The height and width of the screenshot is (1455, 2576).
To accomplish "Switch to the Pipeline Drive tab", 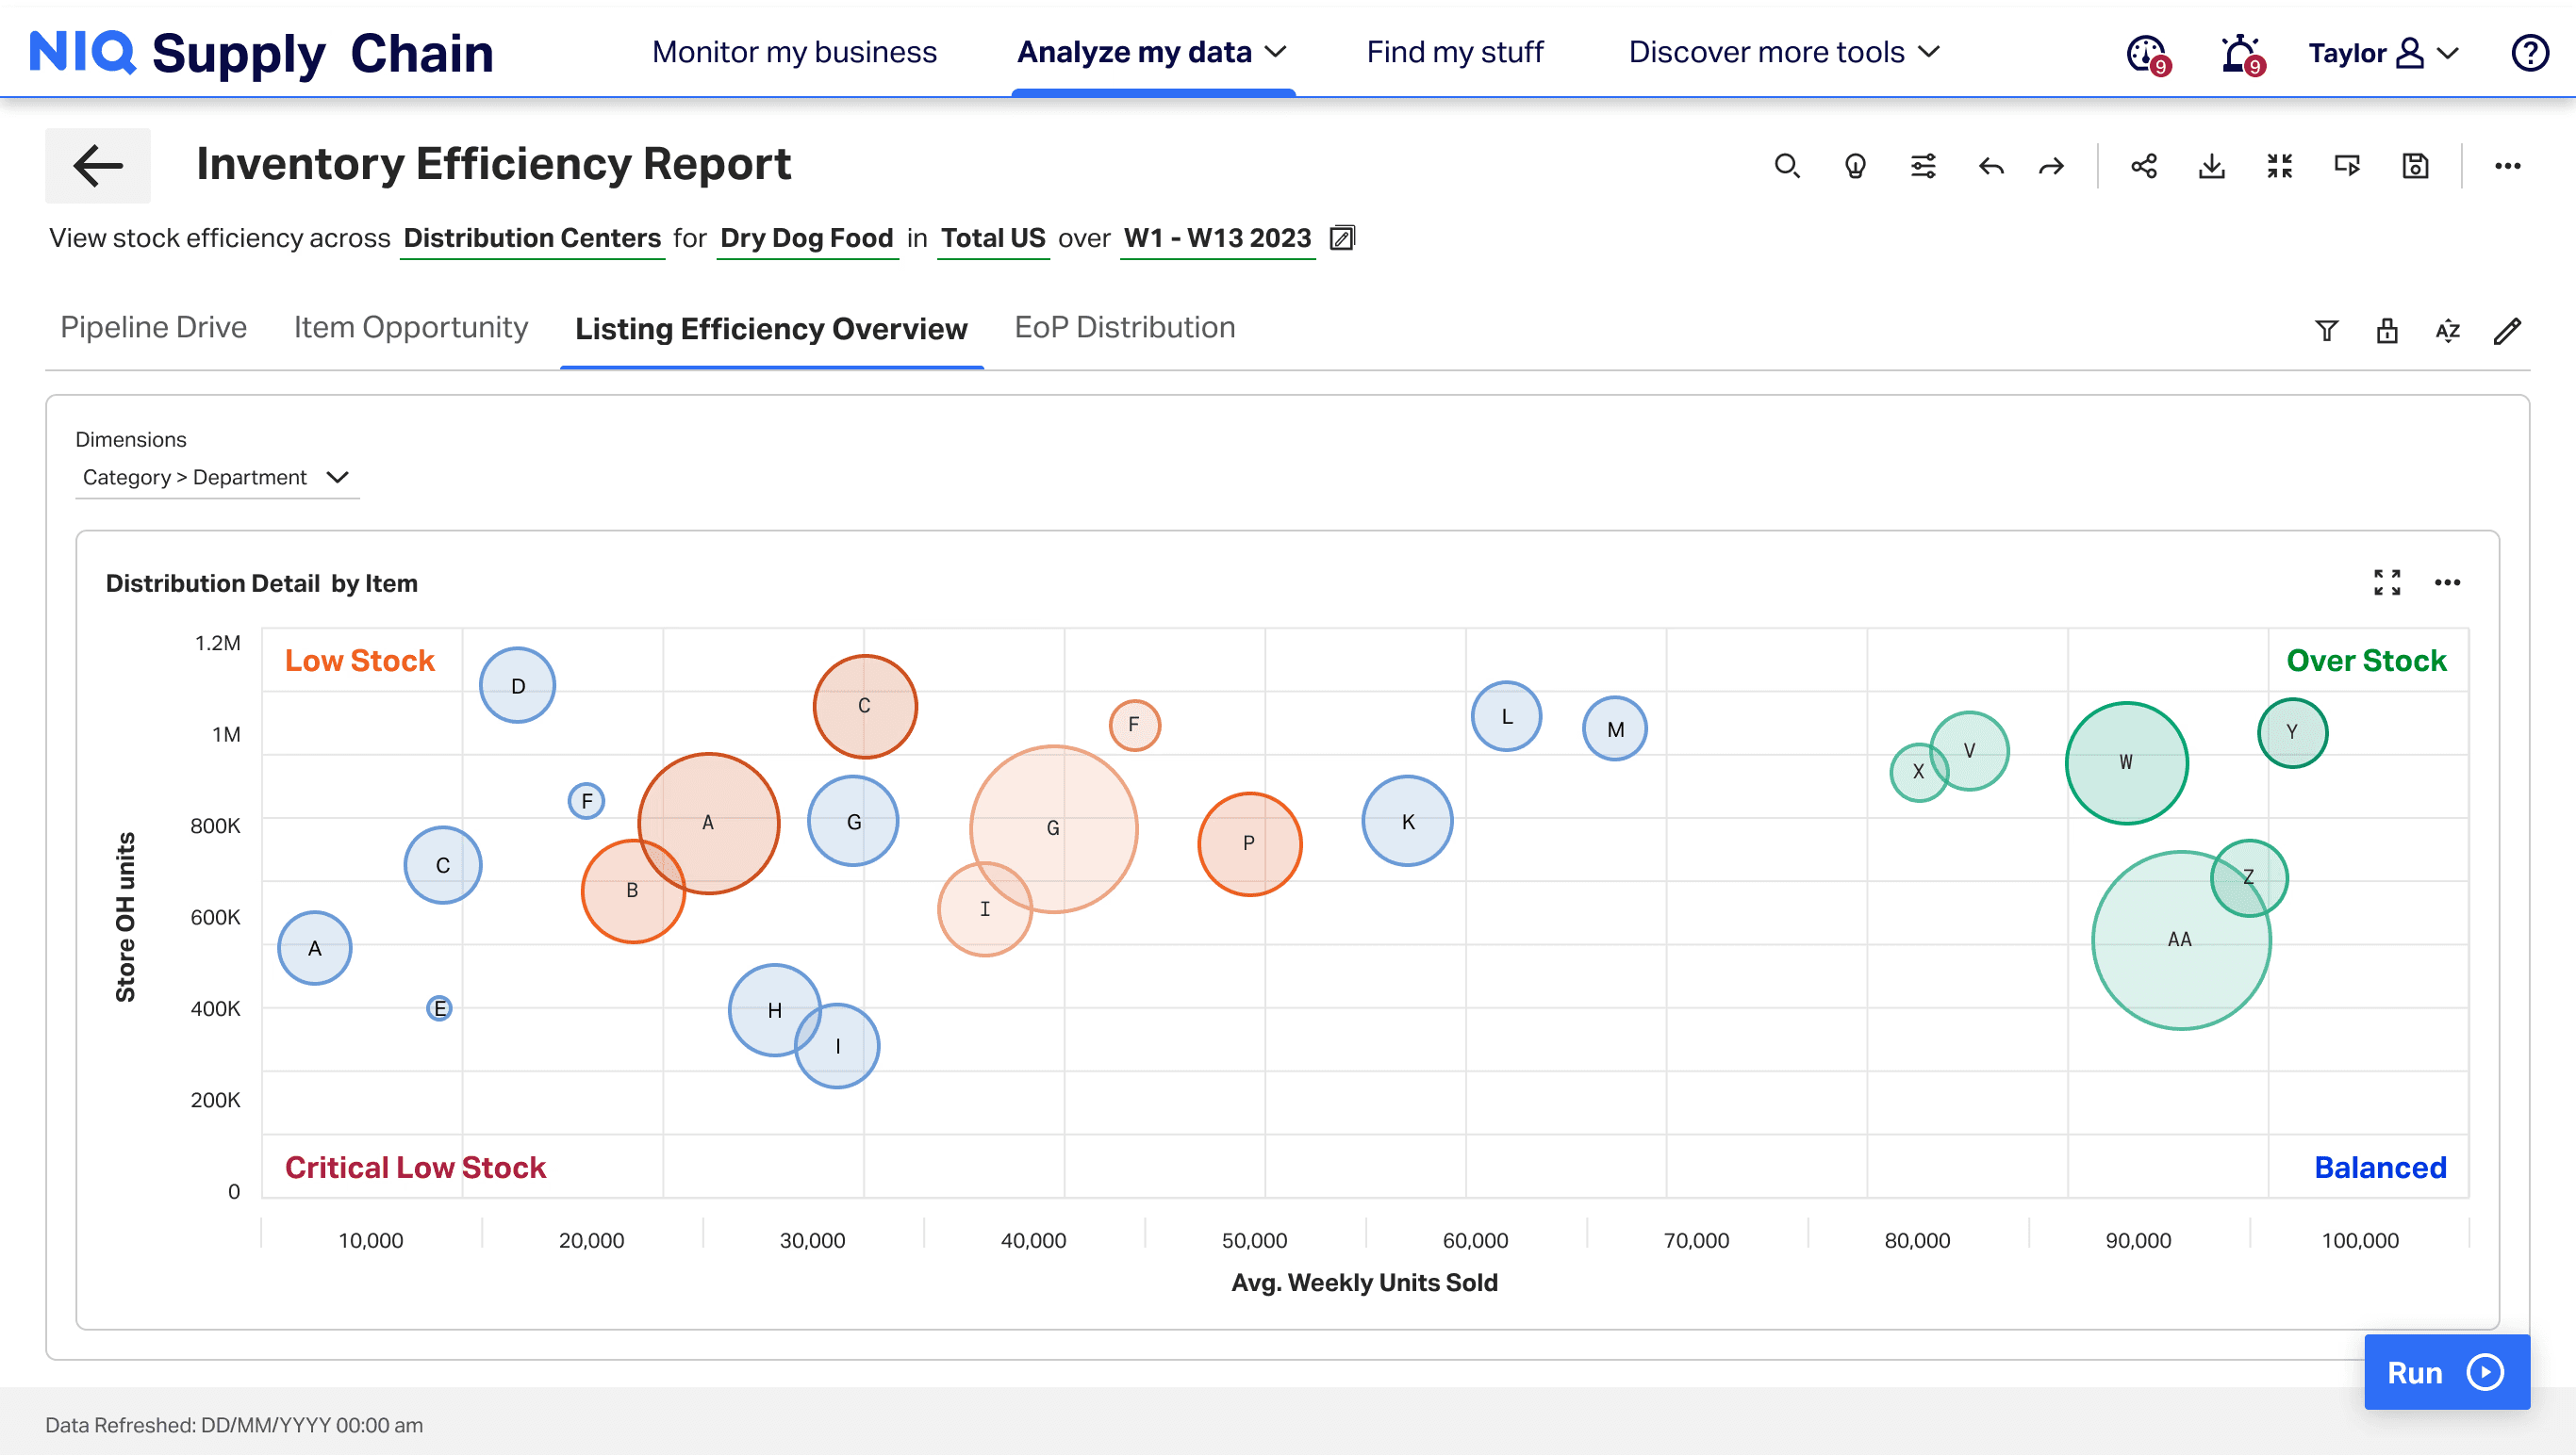I will tap(153, 328).
